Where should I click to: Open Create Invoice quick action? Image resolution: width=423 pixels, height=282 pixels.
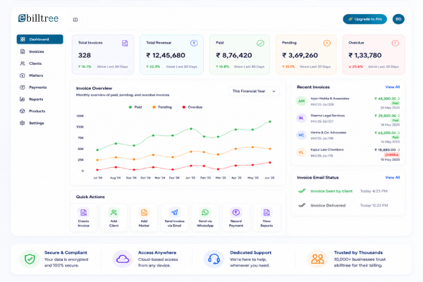[x=83, y=218]
